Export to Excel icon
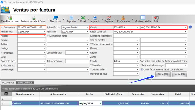195x110 pixels. [83, 18]
